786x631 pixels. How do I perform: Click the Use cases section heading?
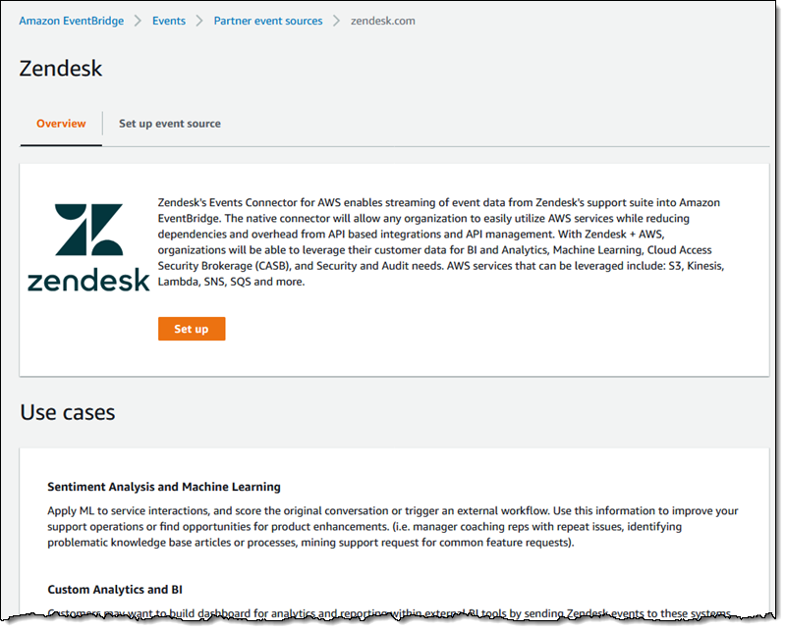(x=68, y=412)
